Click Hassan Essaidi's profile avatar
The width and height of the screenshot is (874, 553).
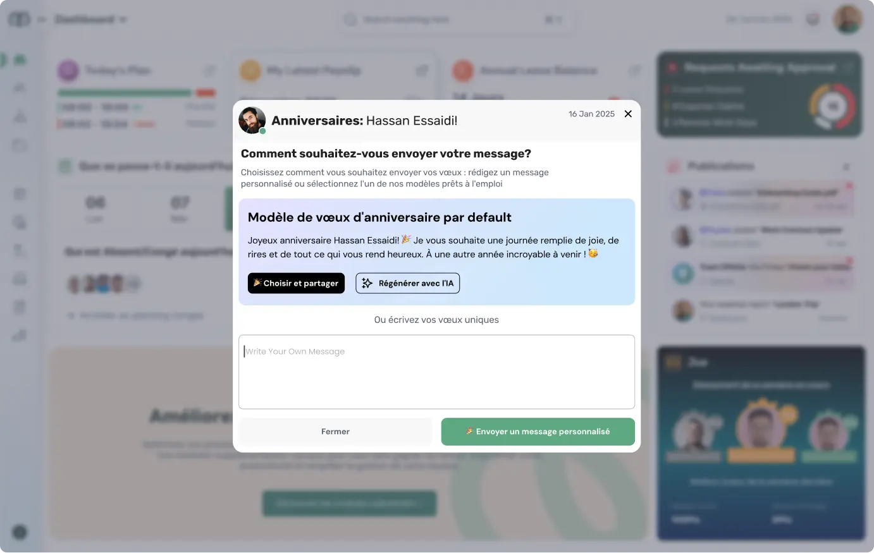tap(252, 120)
